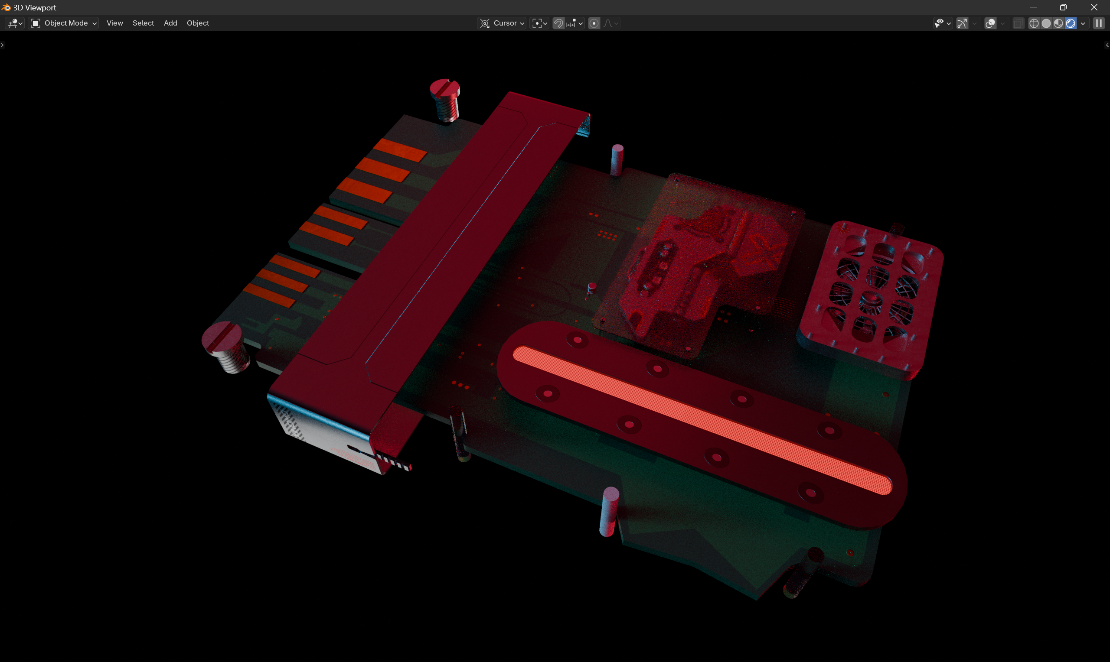1110x662 pixels.
Task: Open the Object Mode dropdown
Action: click(x=63, y=23)
